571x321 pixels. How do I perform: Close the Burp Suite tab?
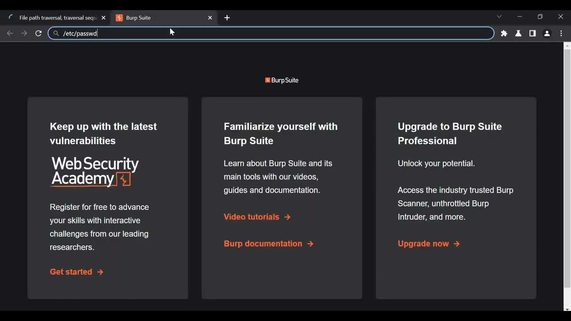click(x=210, y=18)
